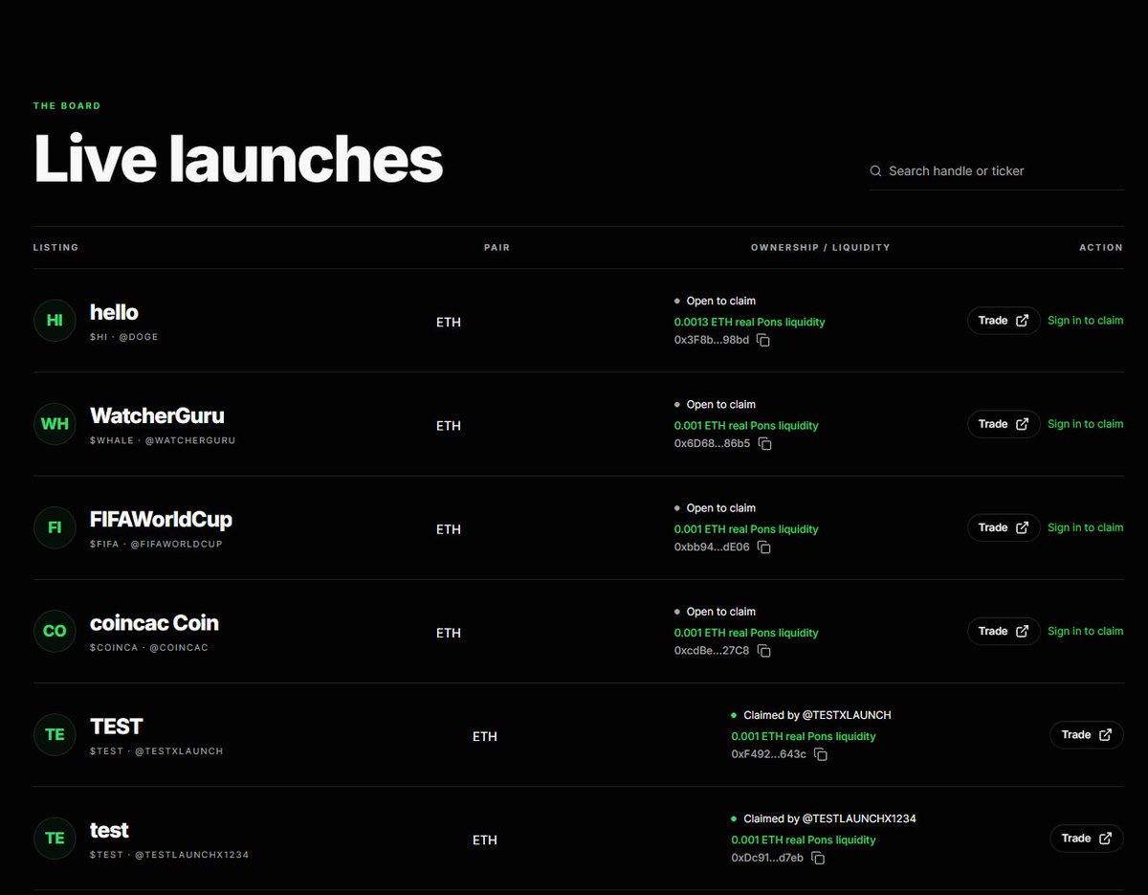The height and width of the screenshot is (895, 1148).
Task: Copy the 0x6D68...86b5 address in WatcherGuru row
Action: (765, 444)
